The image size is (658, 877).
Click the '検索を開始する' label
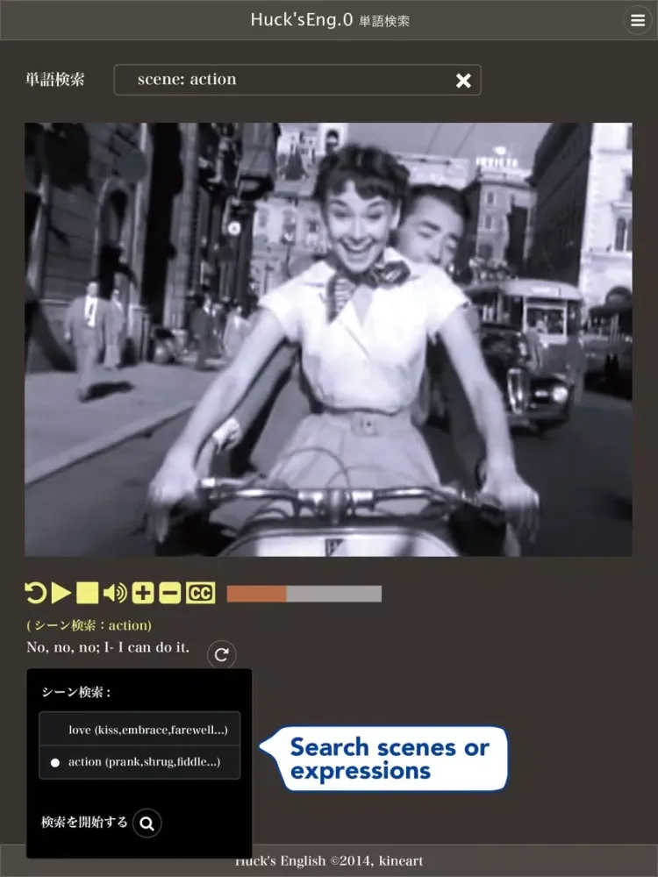(84, 823)
